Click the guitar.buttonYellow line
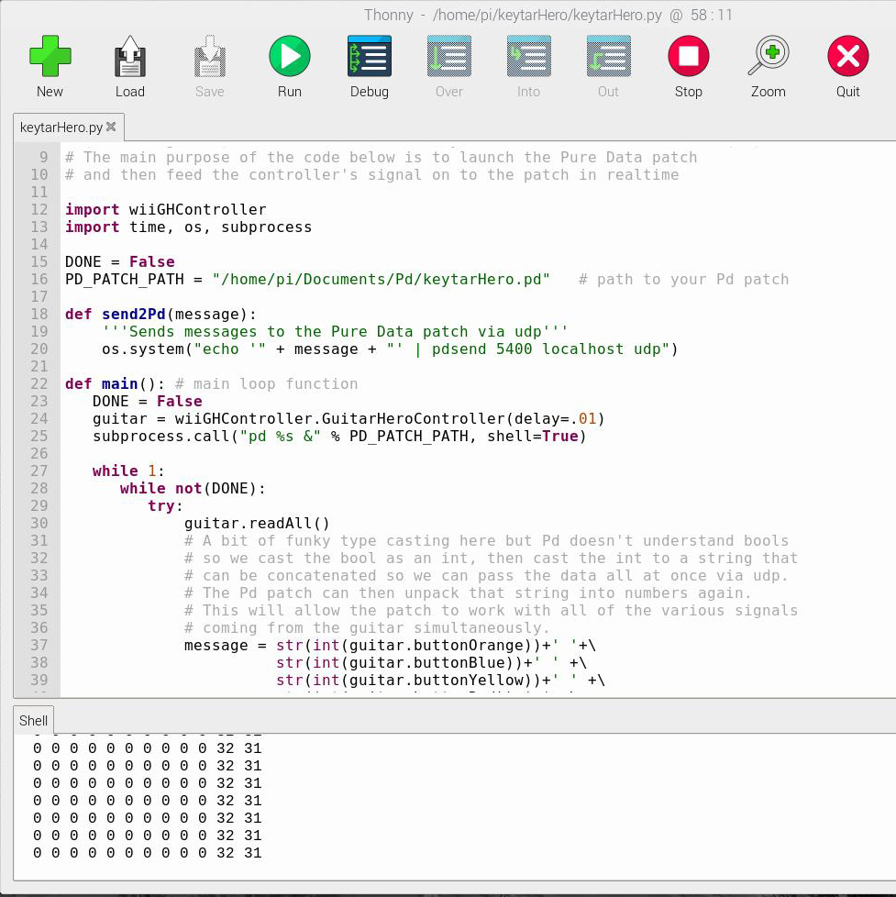Screen dimensions: 896x897 click(x=440, y=681)
